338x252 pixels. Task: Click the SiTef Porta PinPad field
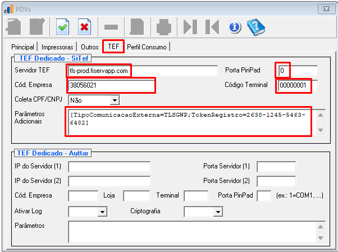click(298, 71)
